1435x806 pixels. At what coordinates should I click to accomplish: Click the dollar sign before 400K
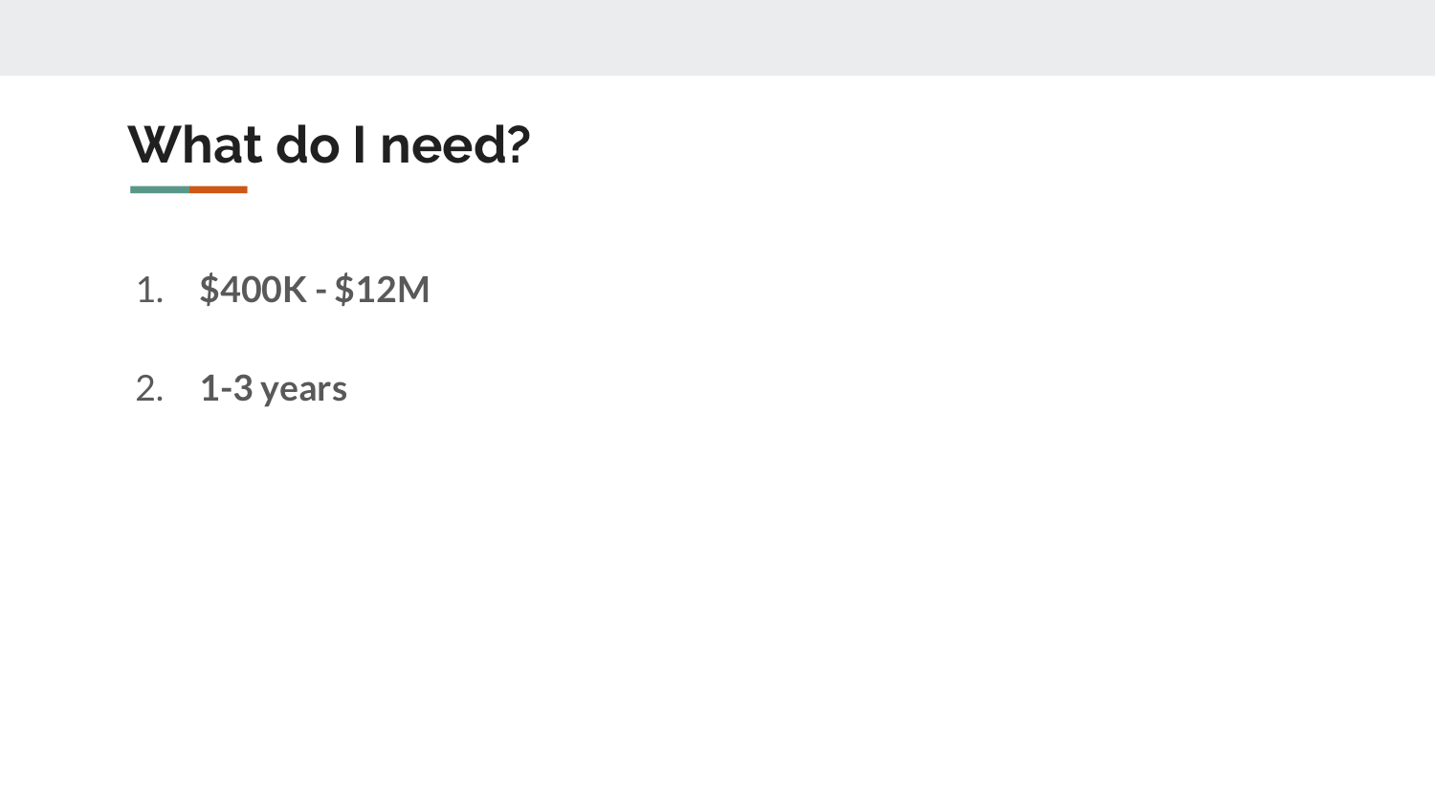pos(209,290)
